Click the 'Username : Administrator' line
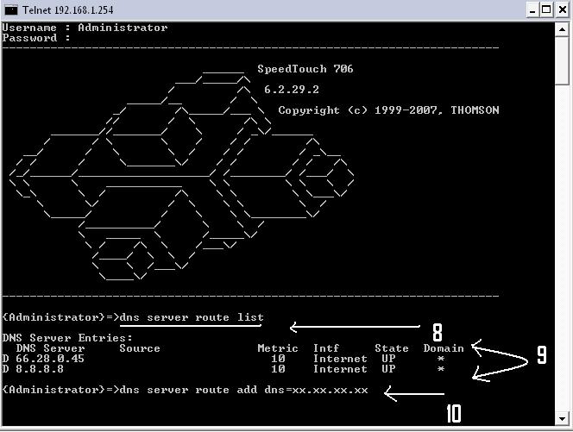Screen dimensions: 573x432 click(85, 28)
